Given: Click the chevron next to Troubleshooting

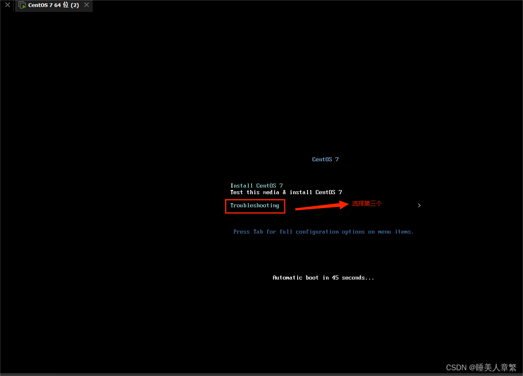Looking at the screenshot, I should click(x=419, y=205).
